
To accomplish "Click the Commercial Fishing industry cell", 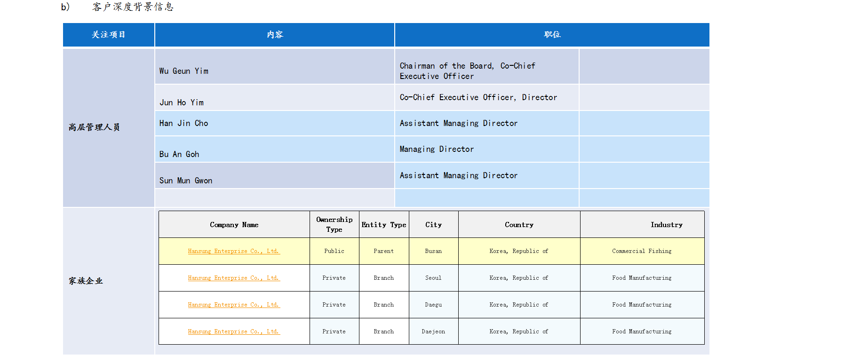I will click(x=642, y=251).
